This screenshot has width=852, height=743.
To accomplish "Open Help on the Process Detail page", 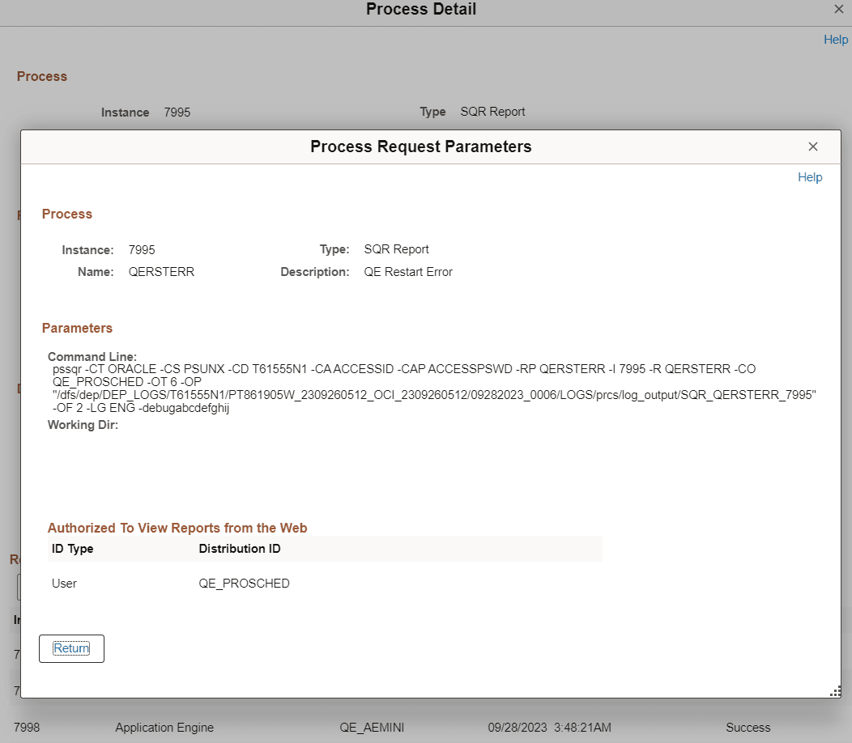I will [836, 39].
